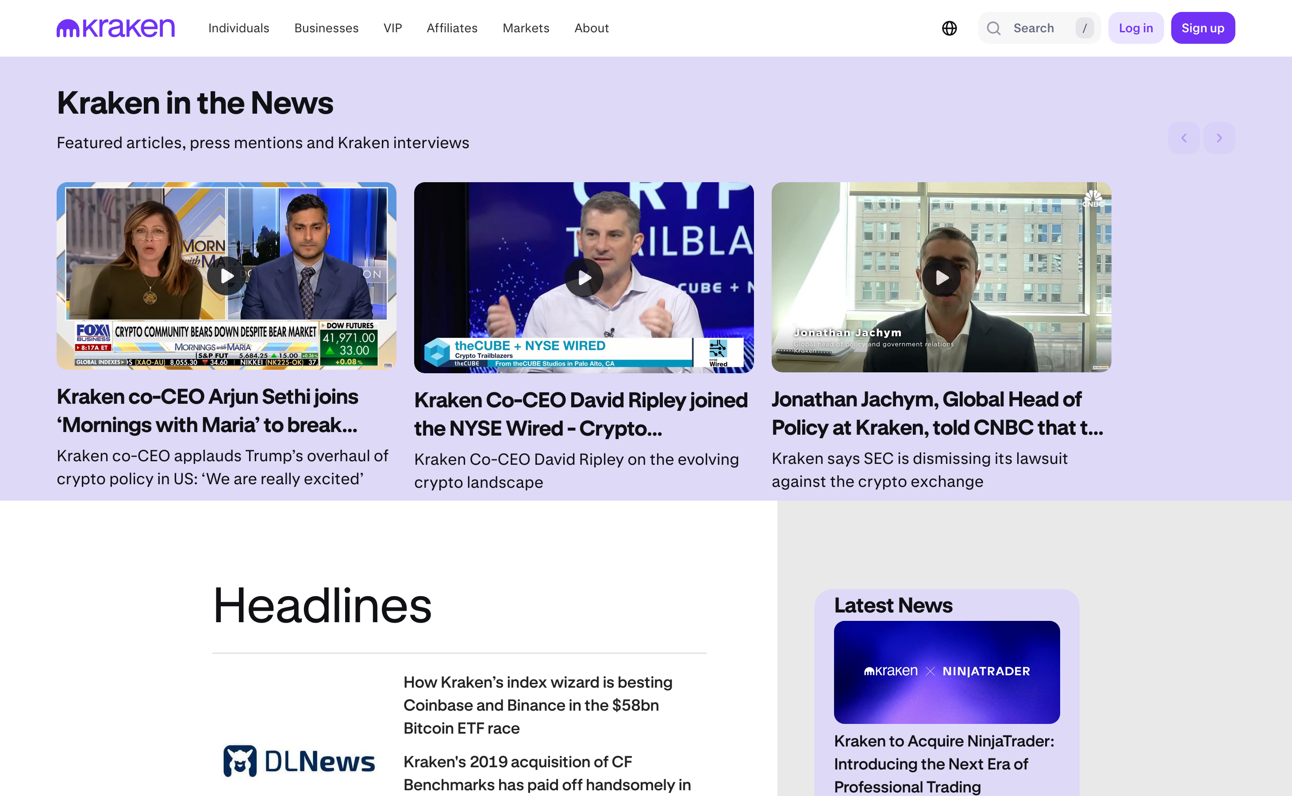Click the 'Kraken in the News' heading

coord(195,102)
